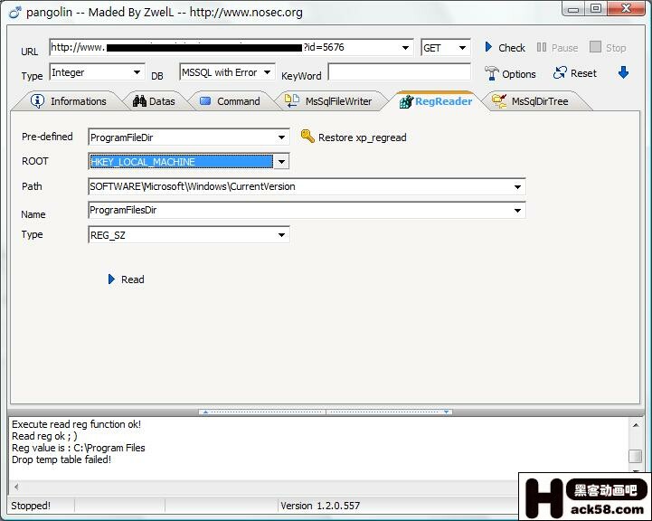Click the blue down arrow icon
The width and height of the screenshot is (652, 521).
(623, 72)
